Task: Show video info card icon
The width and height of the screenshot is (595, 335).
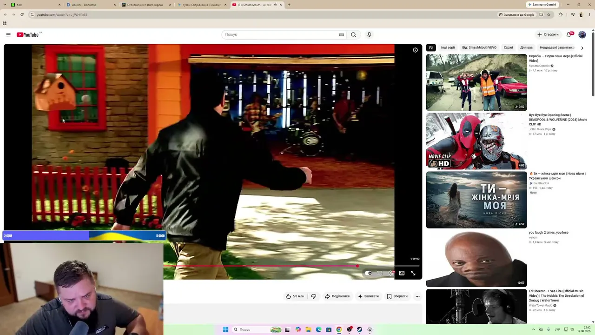Action: click(x=415, y=50)
